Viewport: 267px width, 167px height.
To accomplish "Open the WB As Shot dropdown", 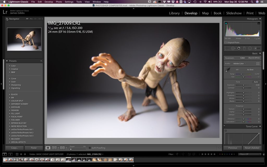I will 251,70.
